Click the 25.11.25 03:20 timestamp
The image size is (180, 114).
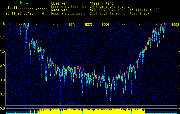pyautogui.click(x=19, y=13)
